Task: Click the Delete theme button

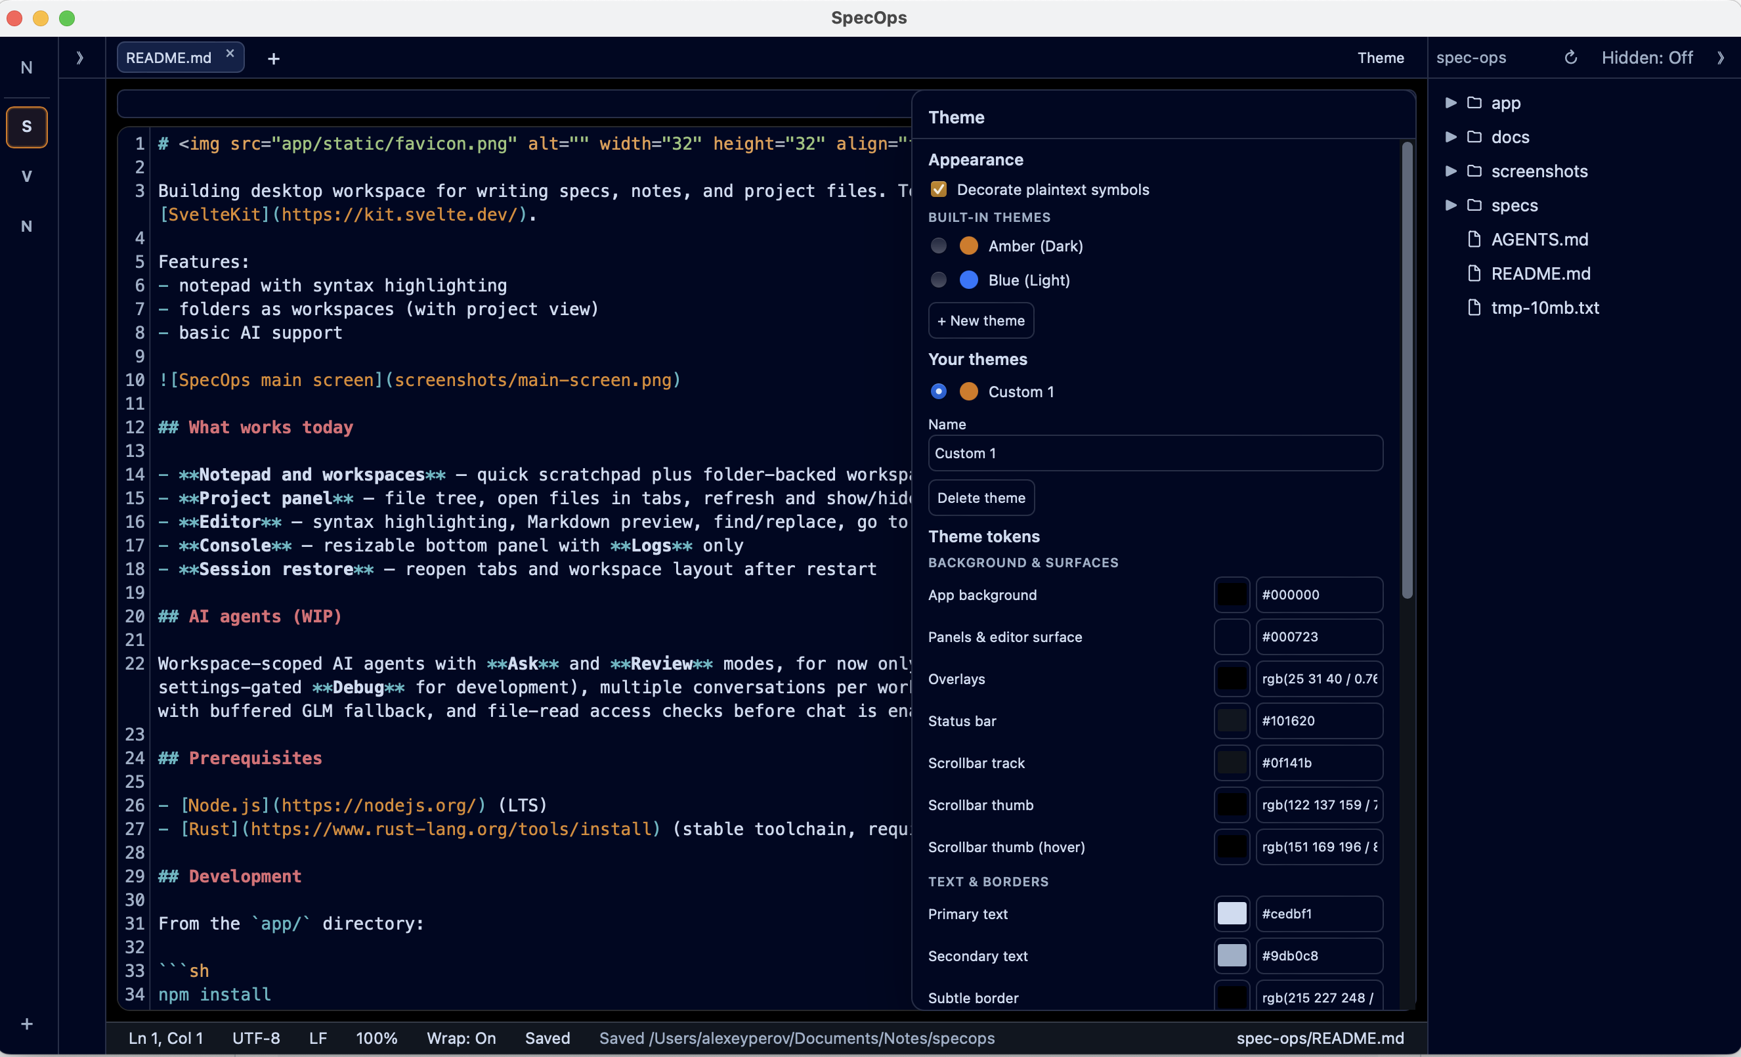Action: click(981, 498)
